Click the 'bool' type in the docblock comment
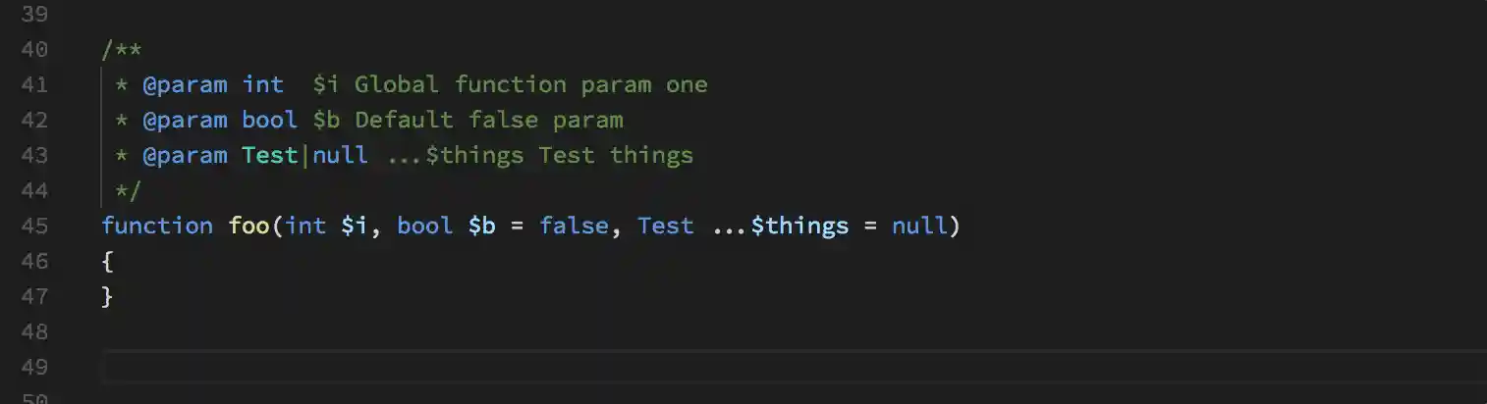1487x404 pixels. [270, 121]
